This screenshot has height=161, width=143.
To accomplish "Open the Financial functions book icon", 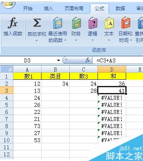I will pyautogui.click(x=76, y=23).
